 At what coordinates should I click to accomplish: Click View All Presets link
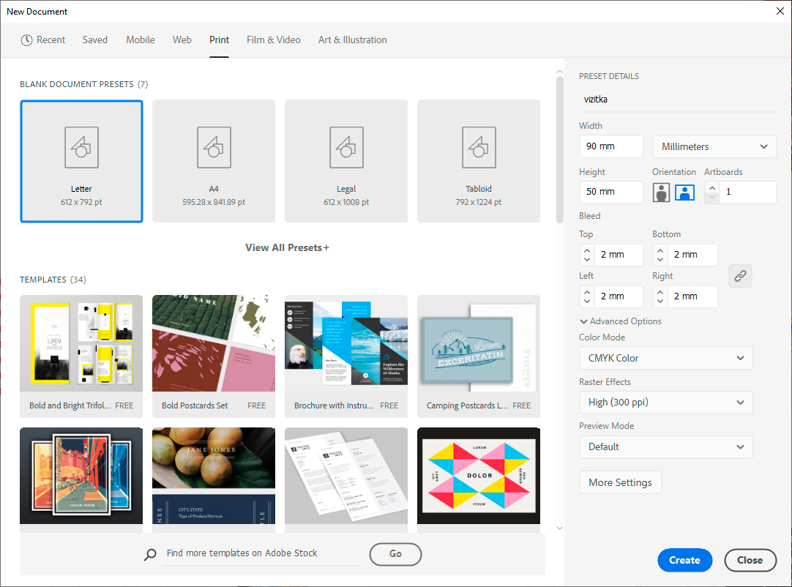[287, 247]
